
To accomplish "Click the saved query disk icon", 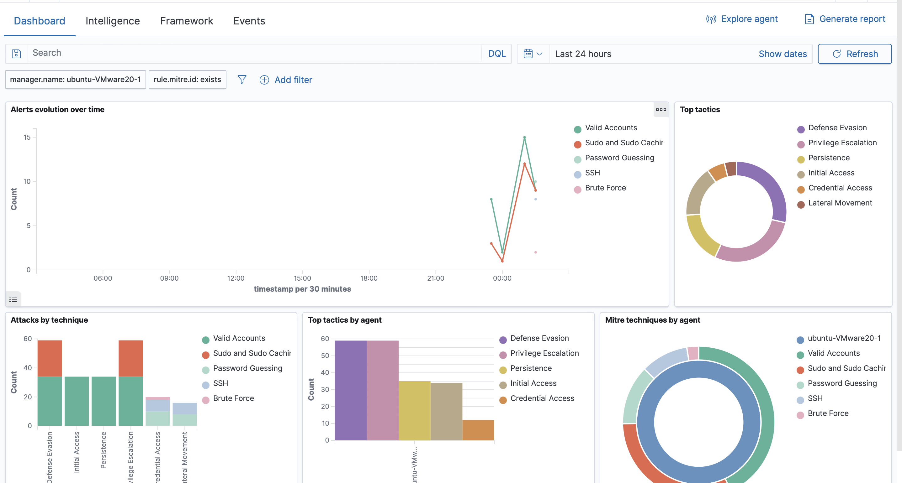I will [x=16, y=54].
